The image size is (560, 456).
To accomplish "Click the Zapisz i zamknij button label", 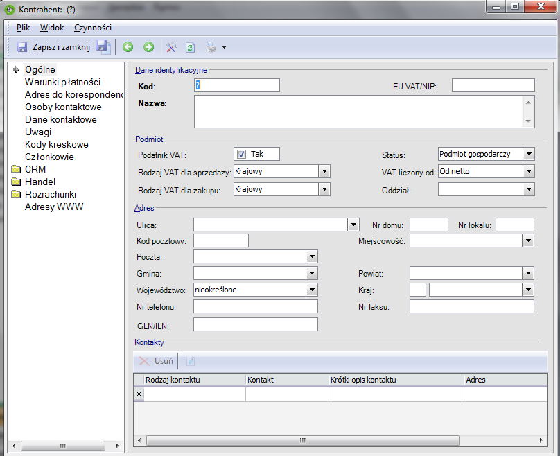I will [61, 47].
